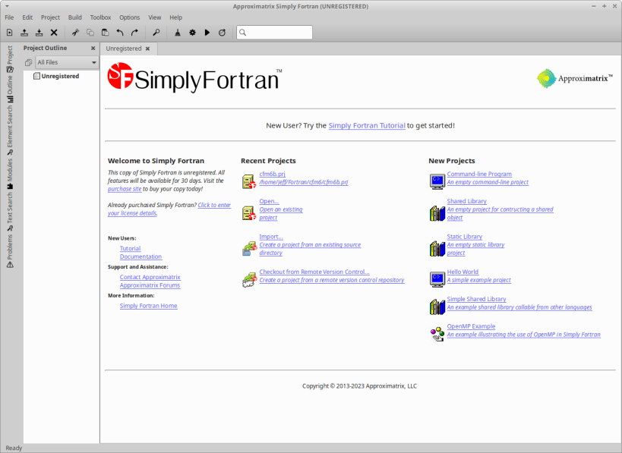Click the Build project gear icon
This screenshot has height=453, width=622.
(192, 33)
